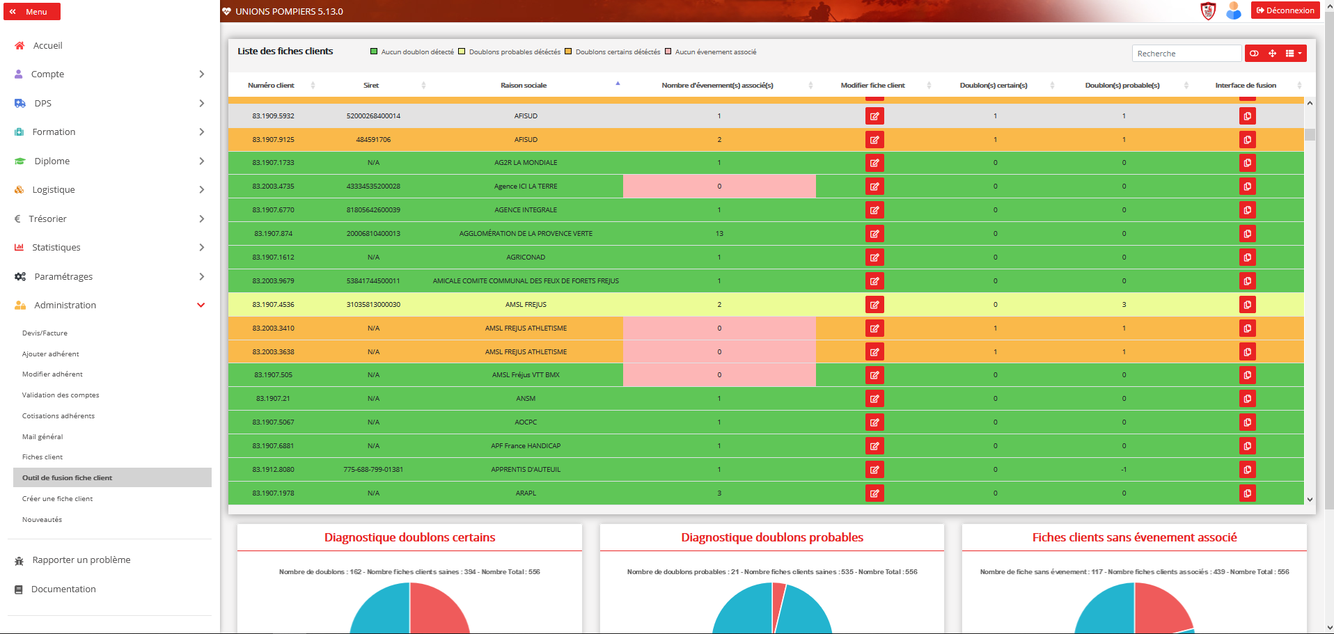Open fusion interface for ARAPL
The height and width of the screenshot is (634, 1334).
(x=1247, y=493)
